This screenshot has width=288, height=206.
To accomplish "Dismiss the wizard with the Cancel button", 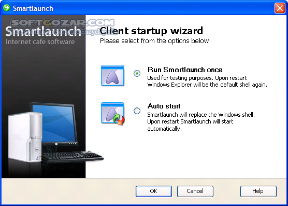I will pyautogui.click(x=195, y=191).
